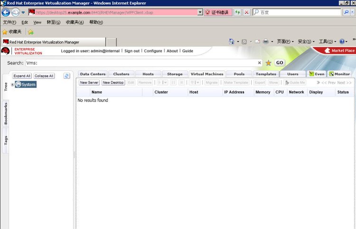Viewport: 356px width, 229px height.
Task: Open the Guide link
Action: tap(187, 51)
